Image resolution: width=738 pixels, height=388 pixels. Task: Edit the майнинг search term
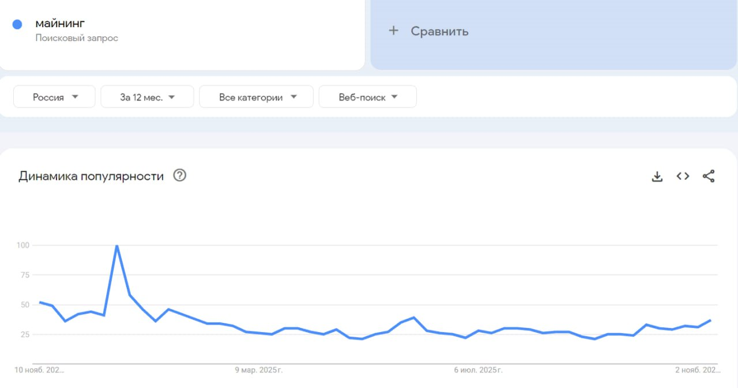pos(60,24)
